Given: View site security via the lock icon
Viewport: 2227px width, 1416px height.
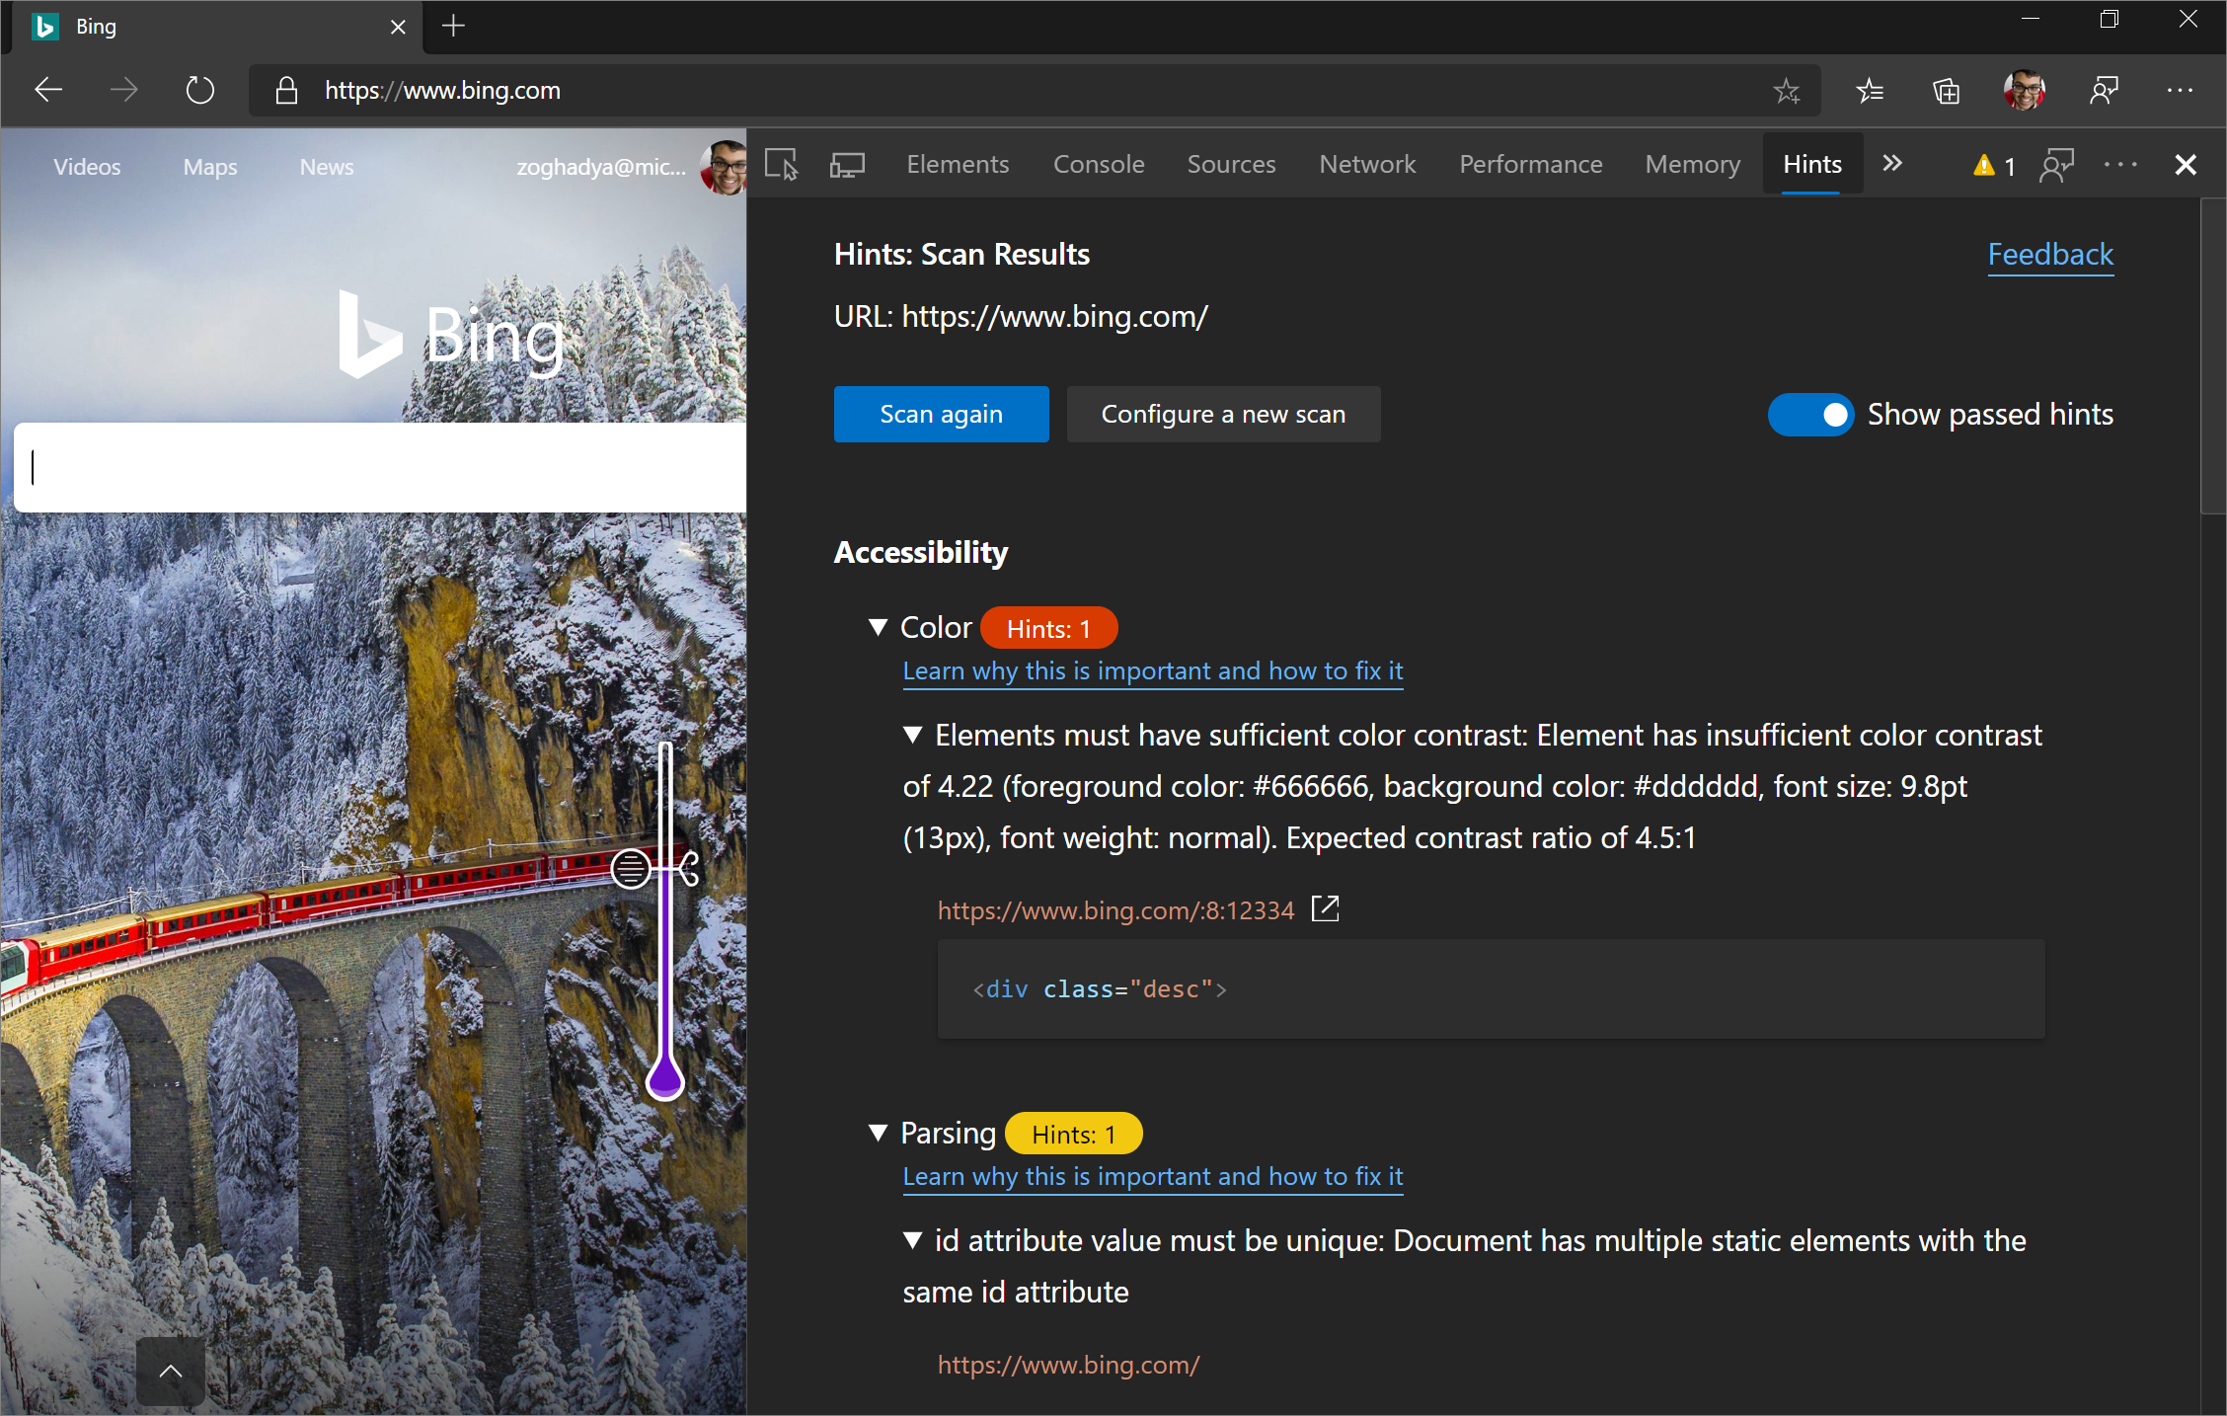Looking at the screenshot, I should point(285,90).
